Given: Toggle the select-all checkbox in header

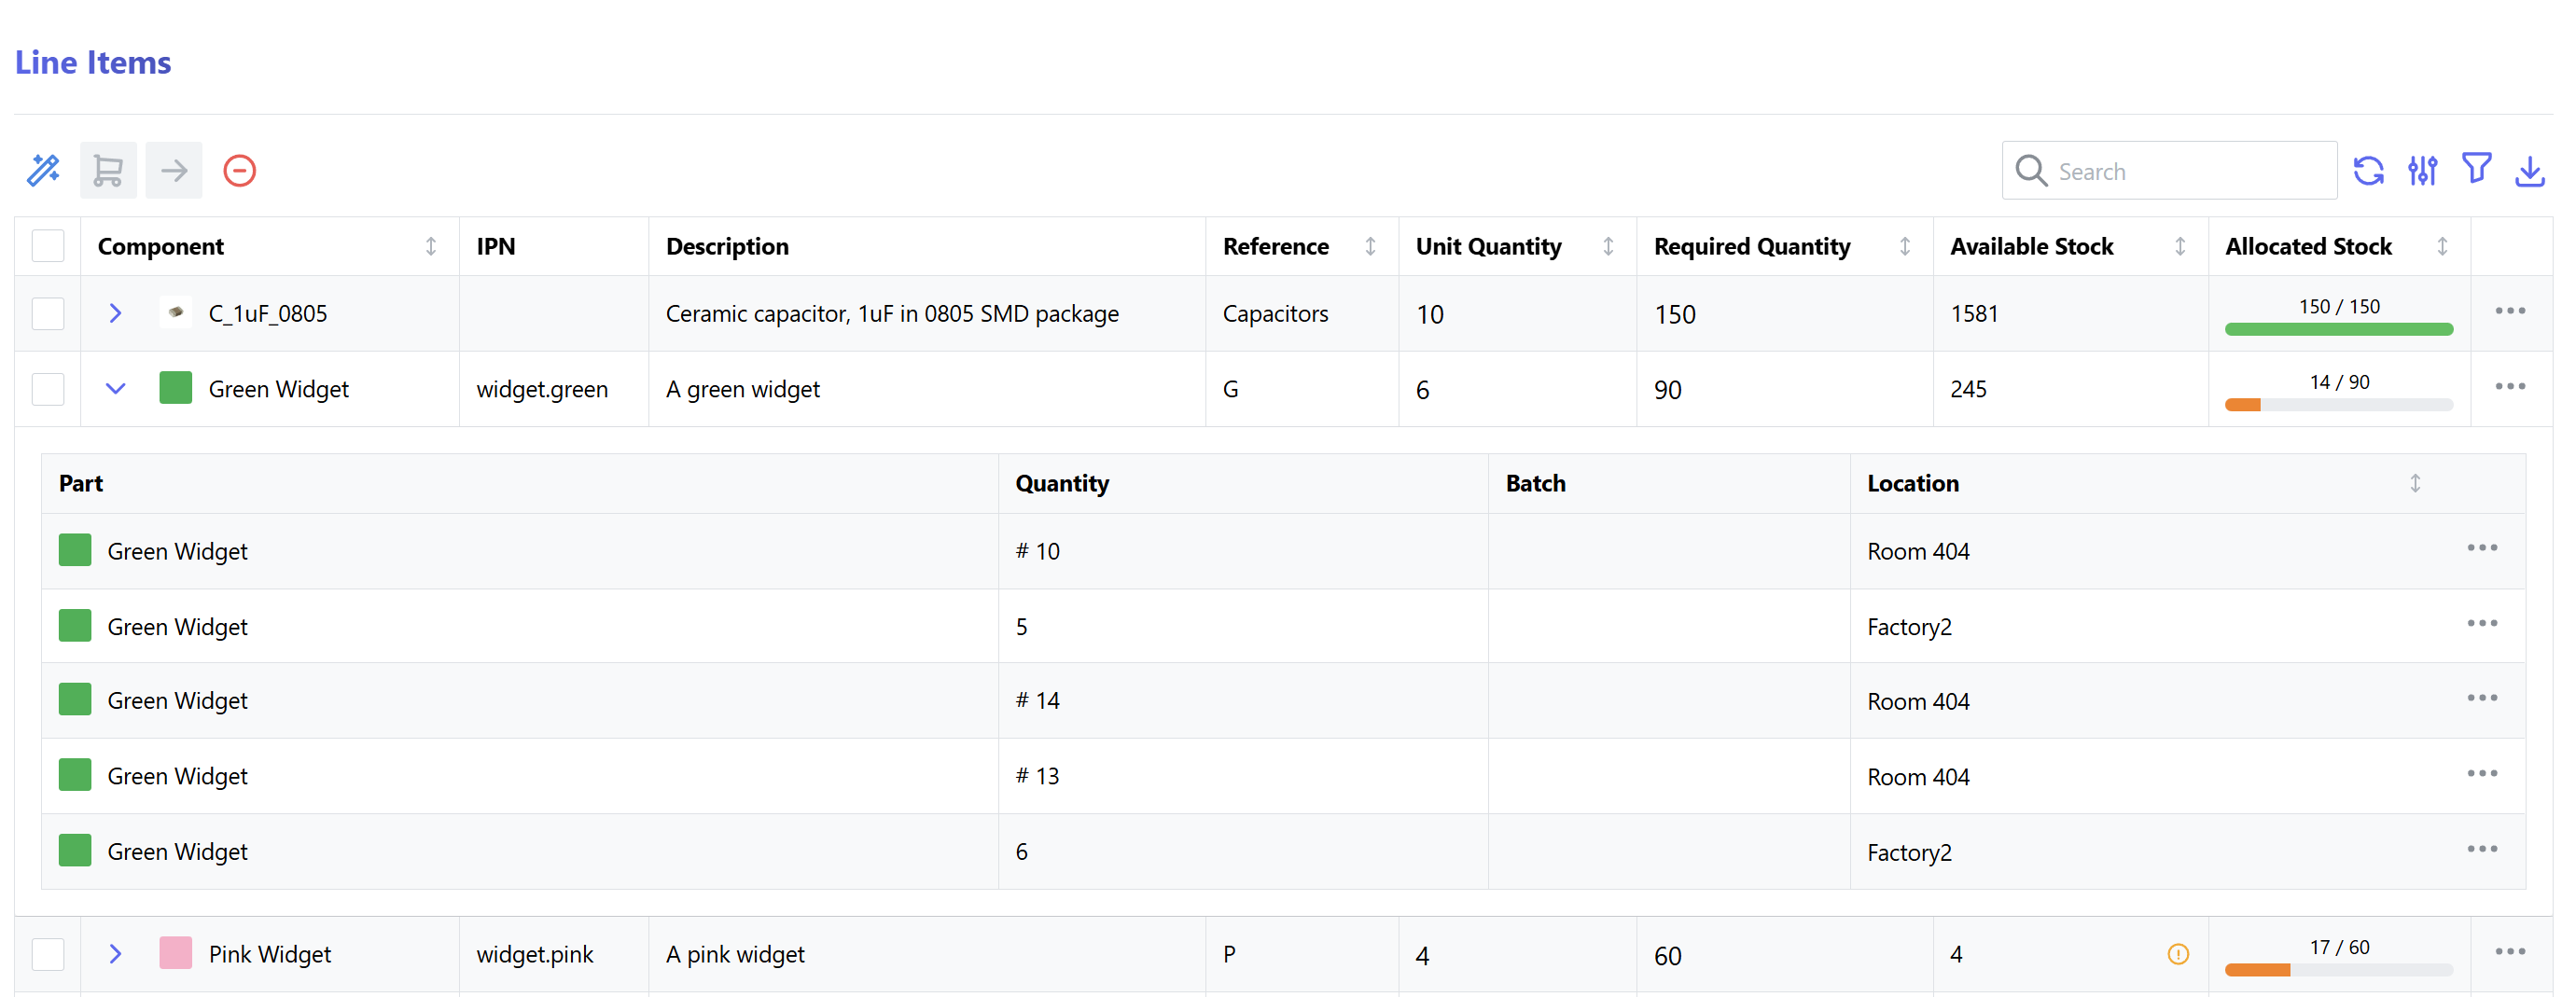Looking at the screenshot, I should pyautogui.click(x=48, y=246).
